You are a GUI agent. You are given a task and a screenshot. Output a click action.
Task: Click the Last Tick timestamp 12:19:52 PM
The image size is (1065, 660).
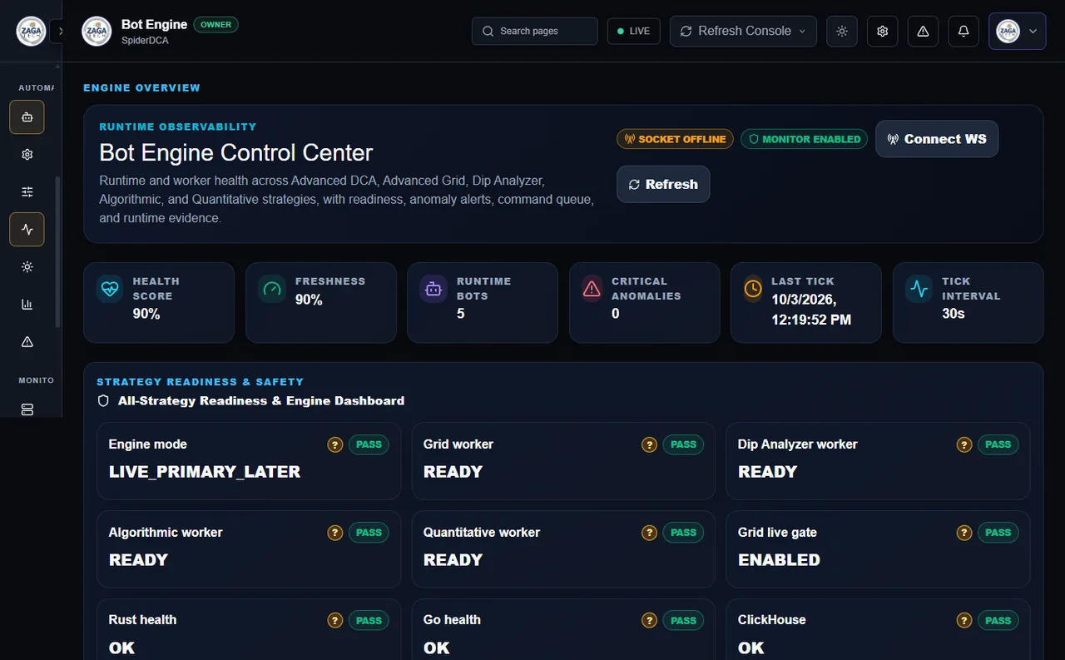coord(811,320)
